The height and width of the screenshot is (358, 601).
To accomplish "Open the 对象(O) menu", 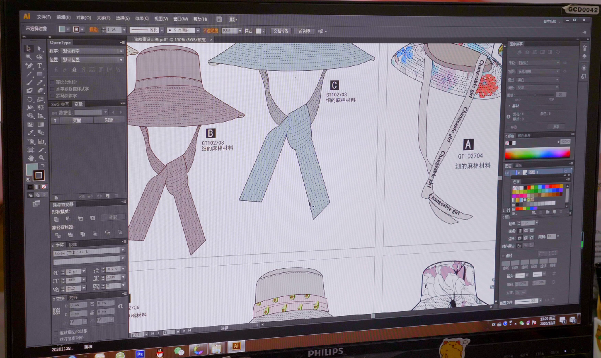I will tap(83, 18).
